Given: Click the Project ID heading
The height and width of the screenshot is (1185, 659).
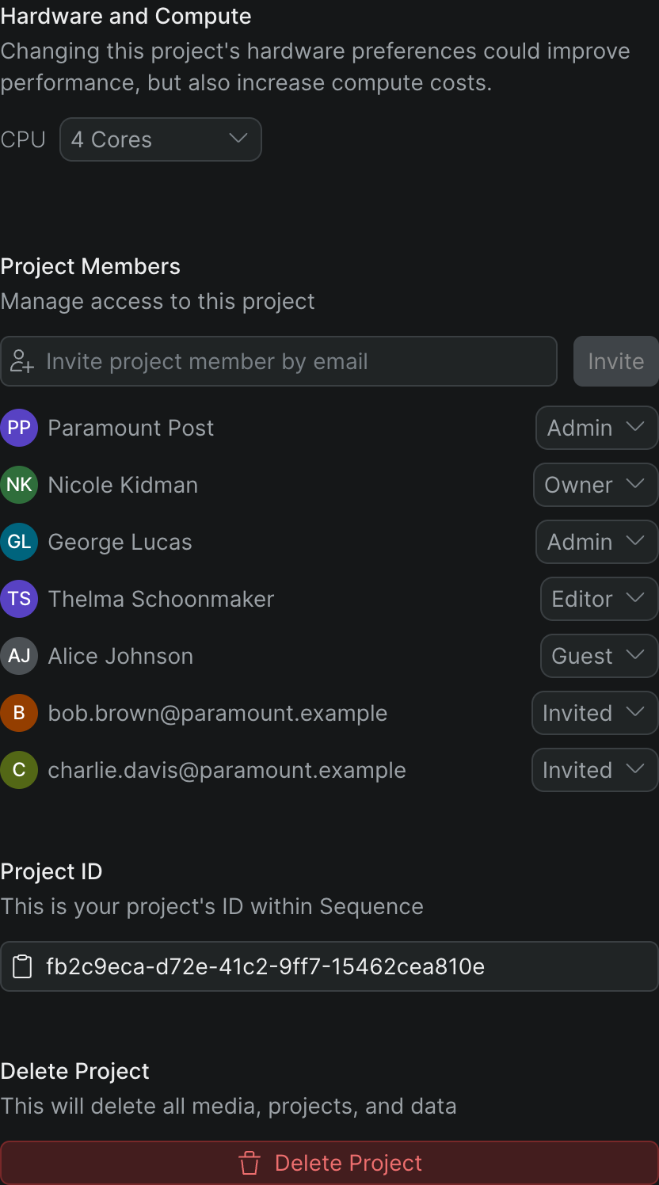Looking at the screenshot, I should click(x=51, y=871).
